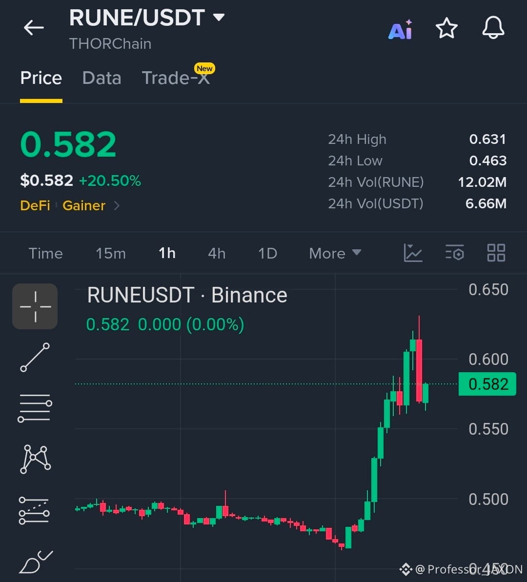Go back using the left arrow

(x=33, y=28)
